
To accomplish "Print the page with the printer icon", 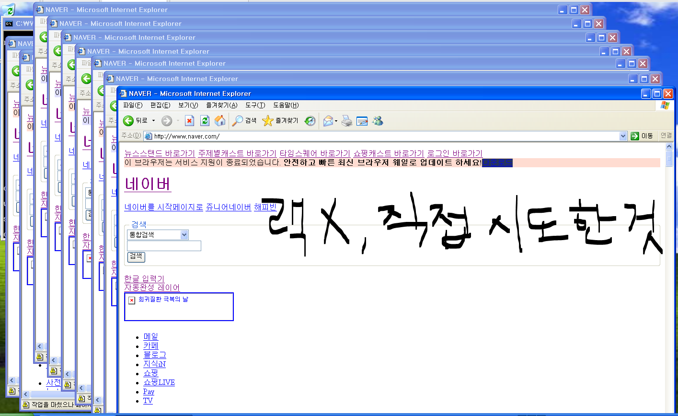I will click(x=347, y=121).
